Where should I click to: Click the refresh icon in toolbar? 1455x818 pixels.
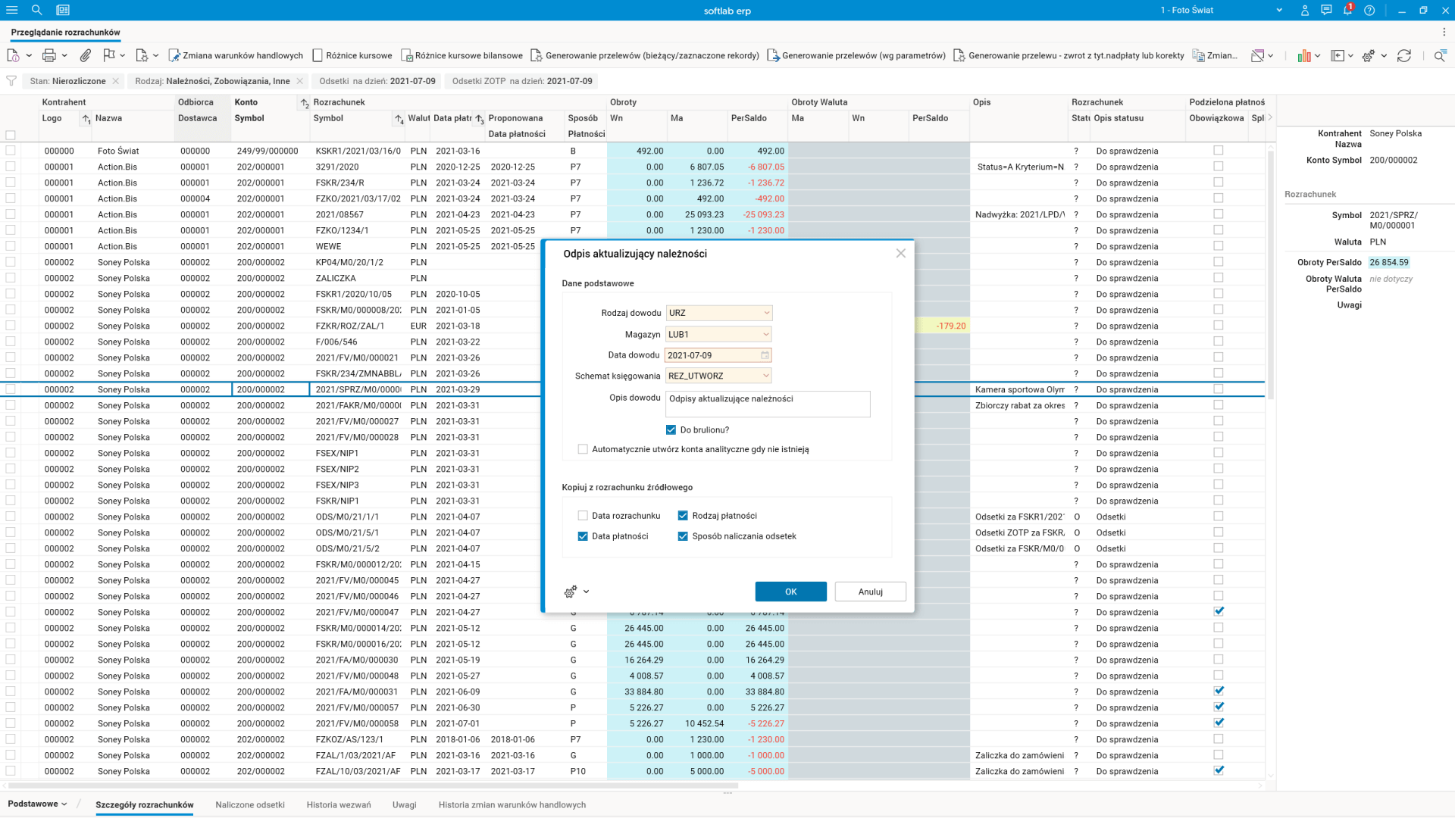(1404, 55)
